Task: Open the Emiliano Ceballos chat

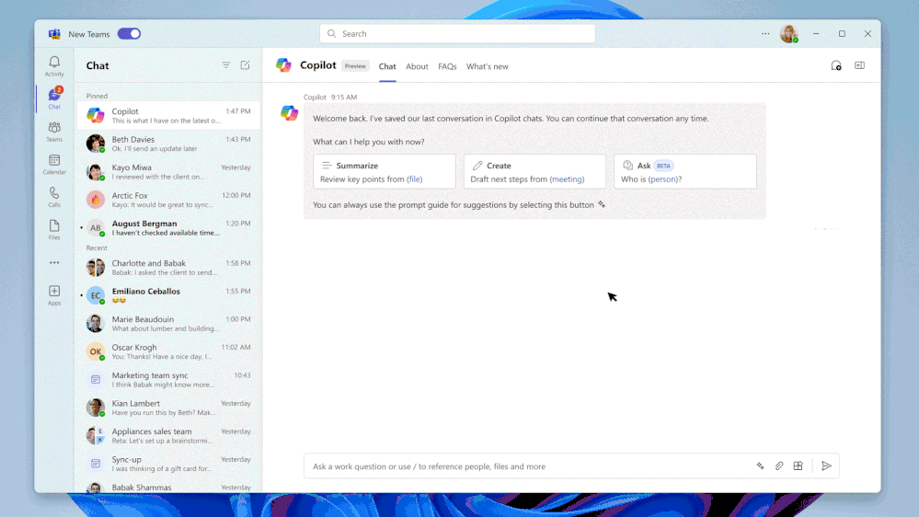Action: (168, 295)
